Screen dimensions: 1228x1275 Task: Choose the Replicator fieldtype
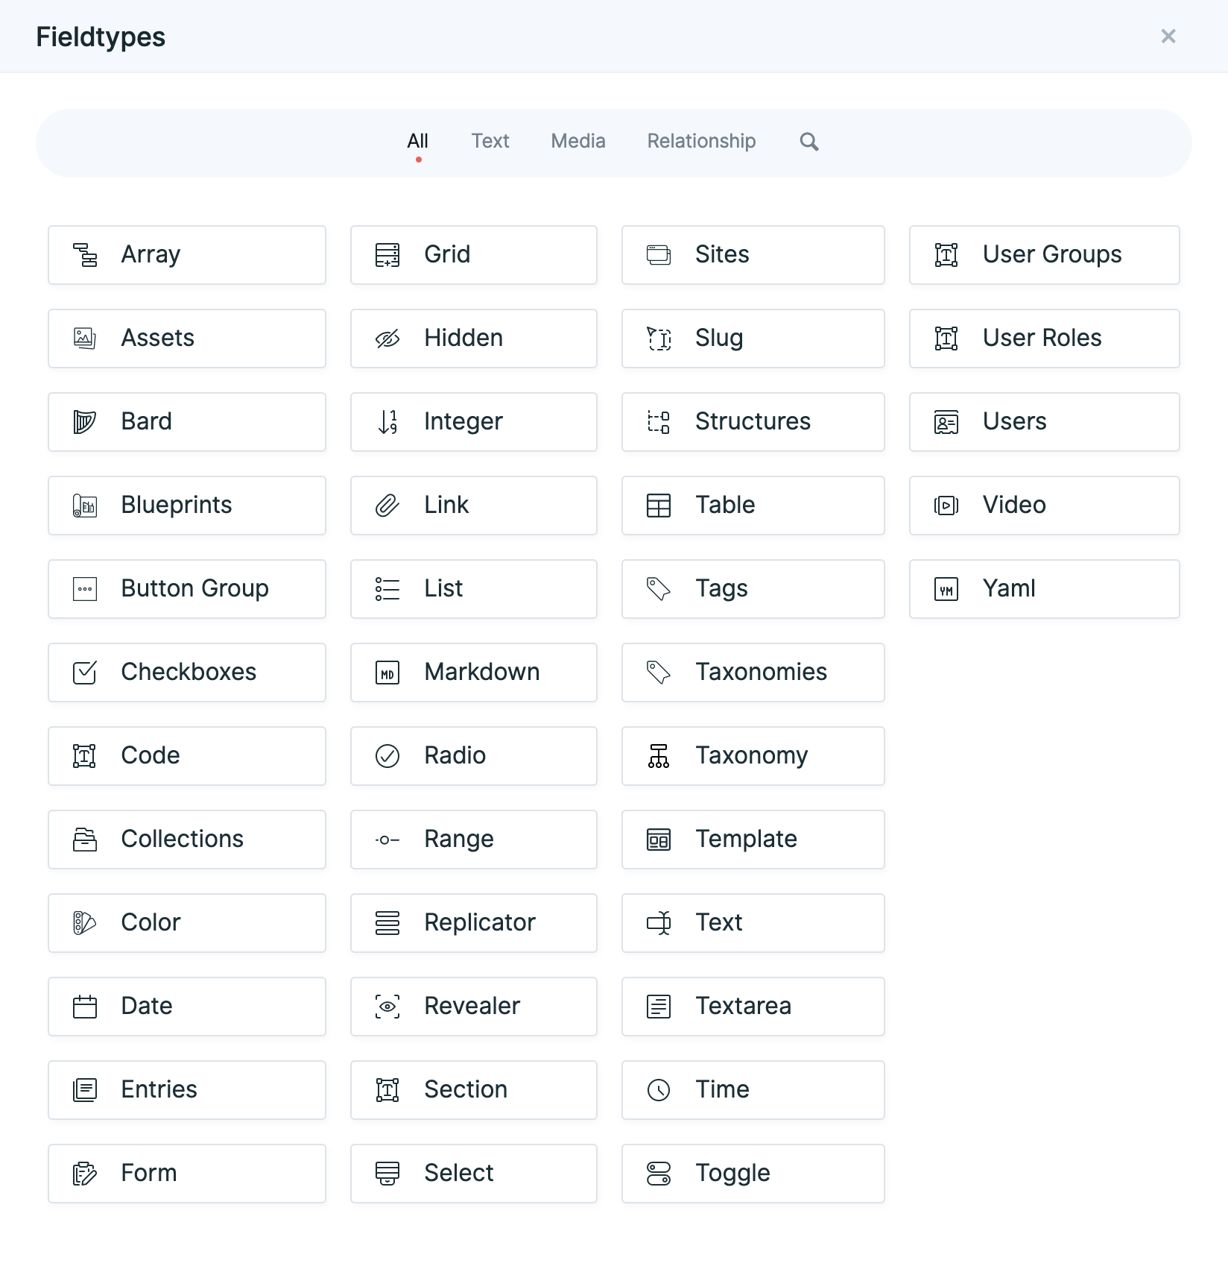pos(474,922)
